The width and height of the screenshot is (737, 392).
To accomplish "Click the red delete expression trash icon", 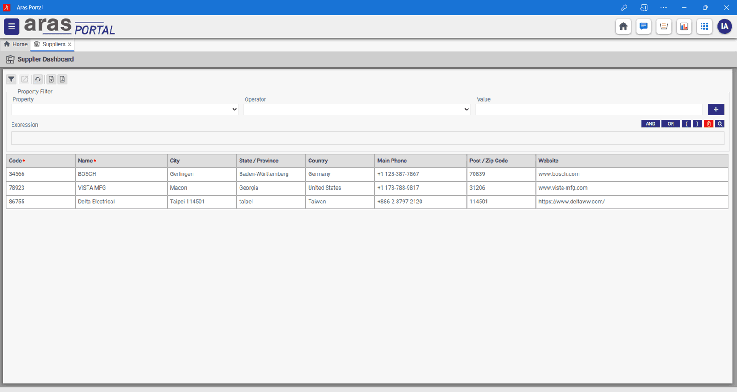I will click(709, 124).
